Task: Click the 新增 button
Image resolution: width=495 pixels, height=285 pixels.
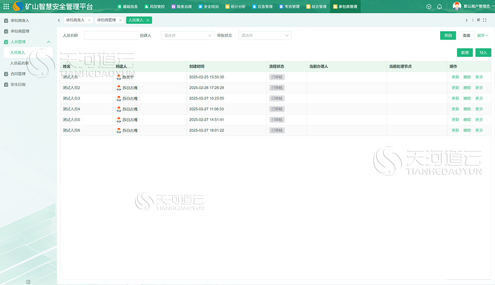Action: pos(465,53)
